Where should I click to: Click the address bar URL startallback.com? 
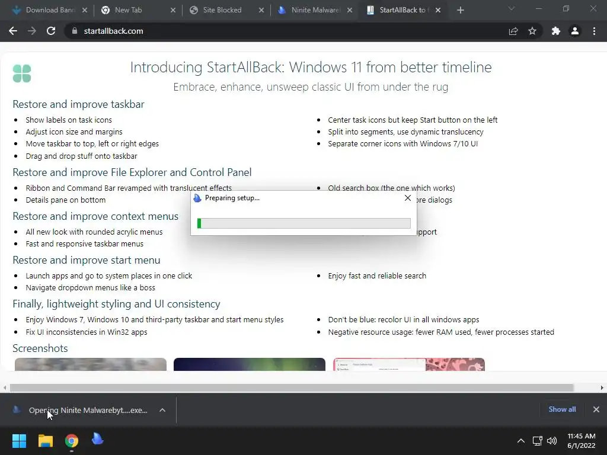coord(113,31)
